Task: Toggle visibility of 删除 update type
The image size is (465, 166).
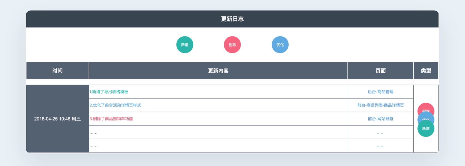Action: 232,44
